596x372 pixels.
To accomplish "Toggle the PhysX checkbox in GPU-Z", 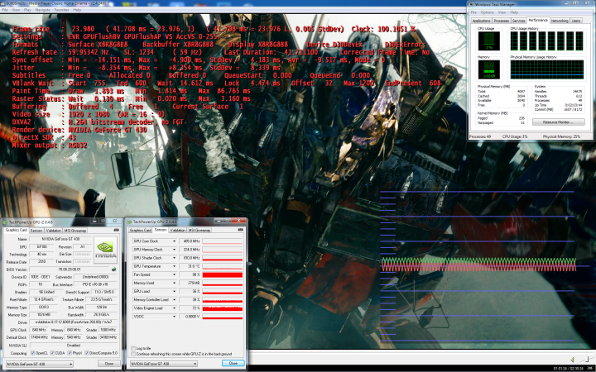I will 70,353.
